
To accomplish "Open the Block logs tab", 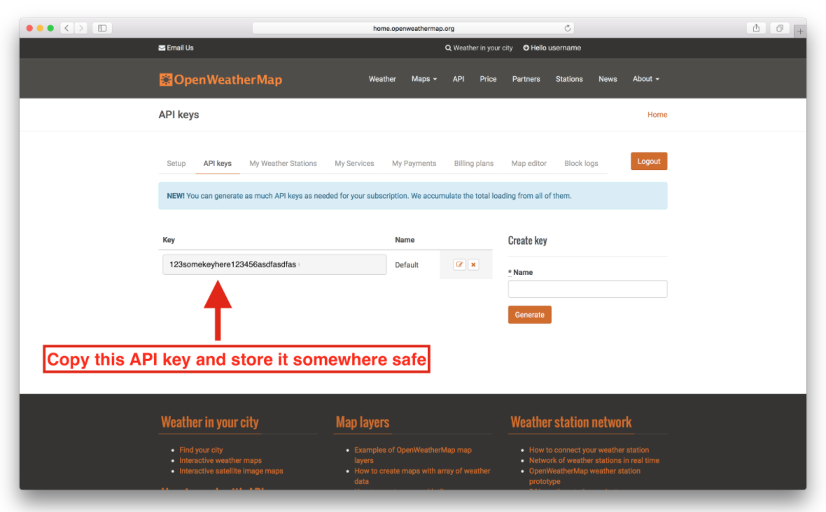I will [x=581, y=163].
